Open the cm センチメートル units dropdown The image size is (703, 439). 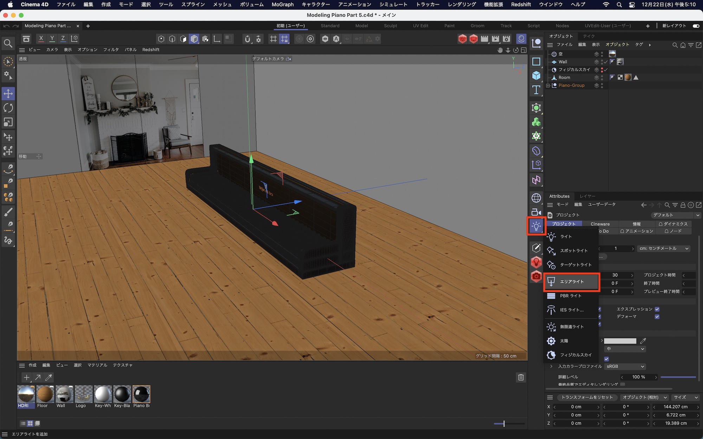tap(663, 248)
